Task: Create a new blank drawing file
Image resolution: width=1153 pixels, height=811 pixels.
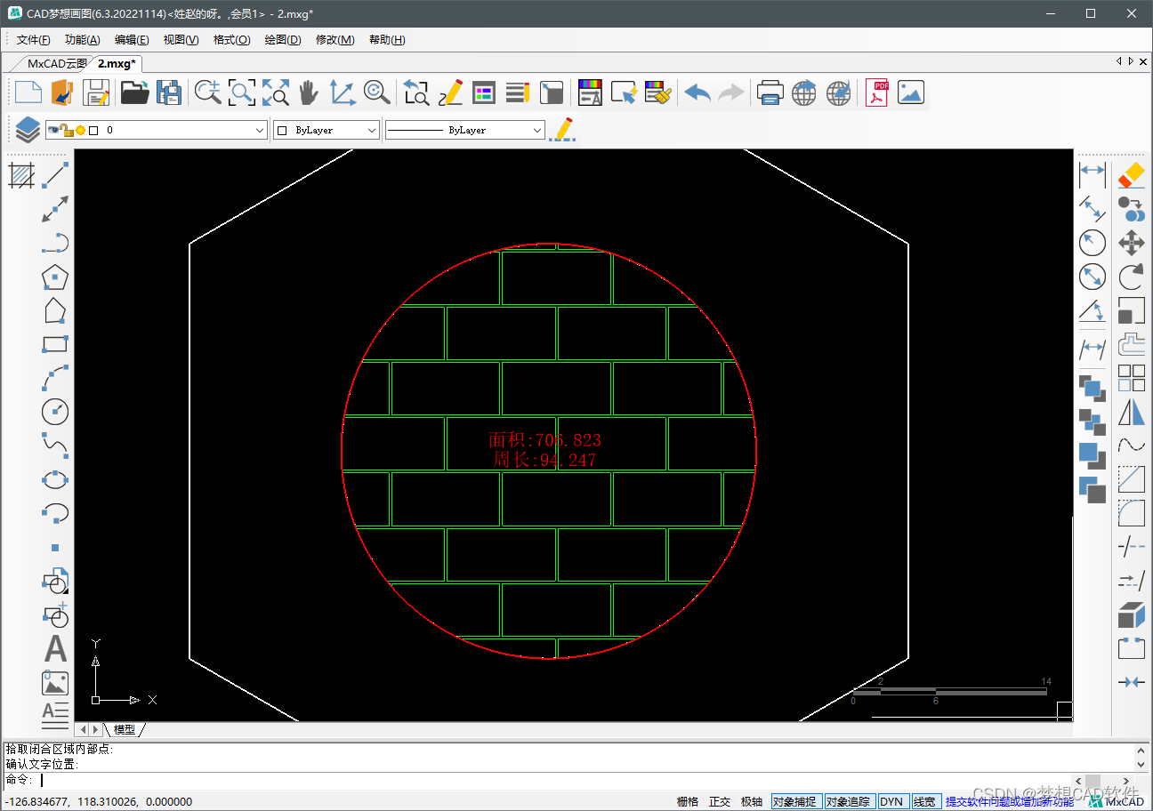Action: point(28,92)
